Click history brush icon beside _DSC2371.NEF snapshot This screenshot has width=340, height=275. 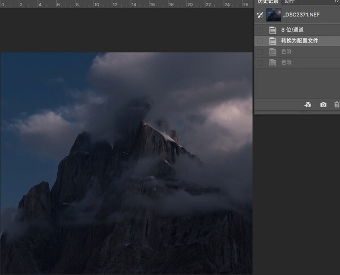[260, 15]
